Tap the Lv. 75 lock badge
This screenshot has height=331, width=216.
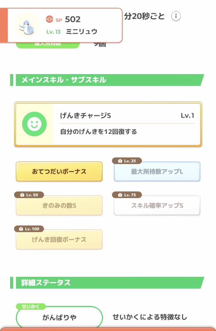[127, 195]
